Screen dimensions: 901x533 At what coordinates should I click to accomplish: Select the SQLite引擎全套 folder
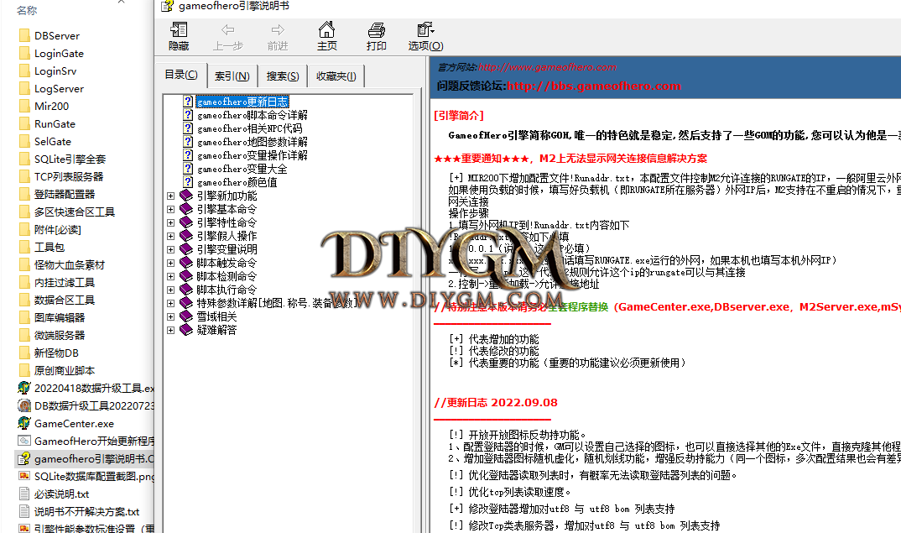click(70, 159)
